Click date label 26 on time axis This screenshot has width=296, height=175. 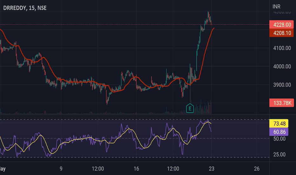point(257,169)
